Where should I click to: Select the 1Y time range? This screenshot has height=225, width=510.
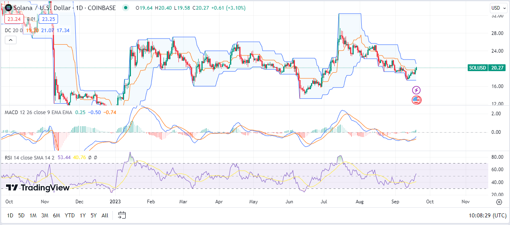click(83, 215)
